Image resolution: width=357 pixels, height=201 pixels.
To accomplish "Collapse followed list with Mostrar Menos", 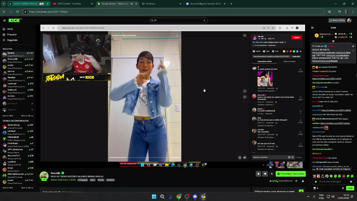I will [27, 116].
